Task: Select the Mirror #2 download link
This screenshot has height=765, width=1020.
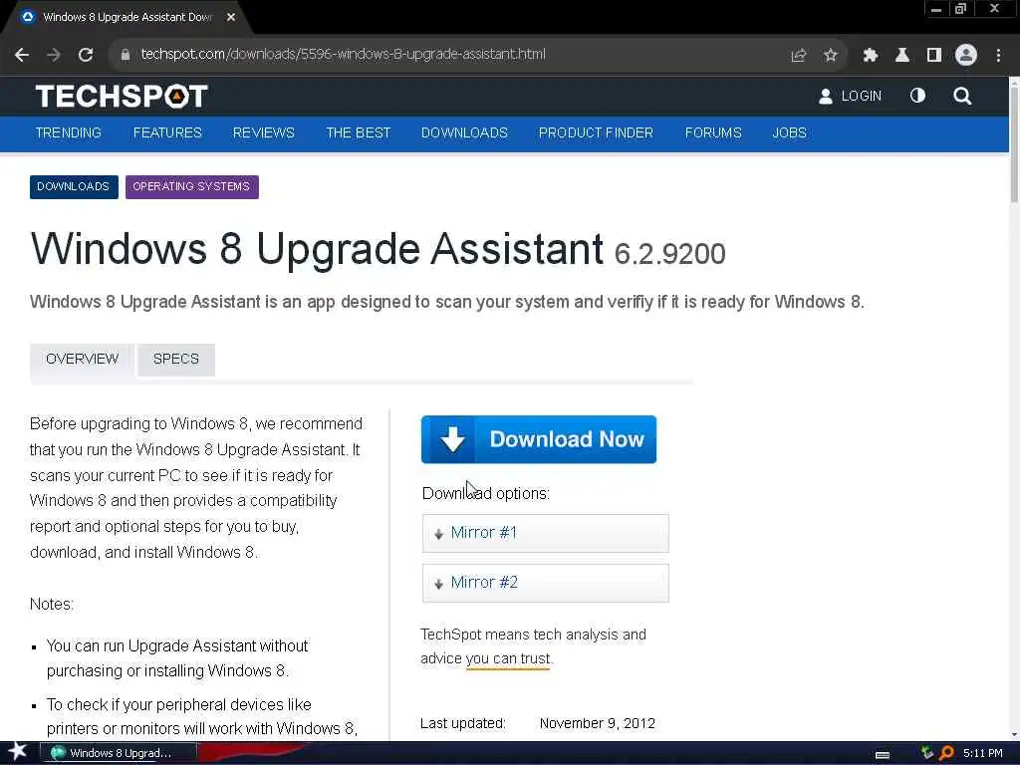Action: tap(545, 583)
